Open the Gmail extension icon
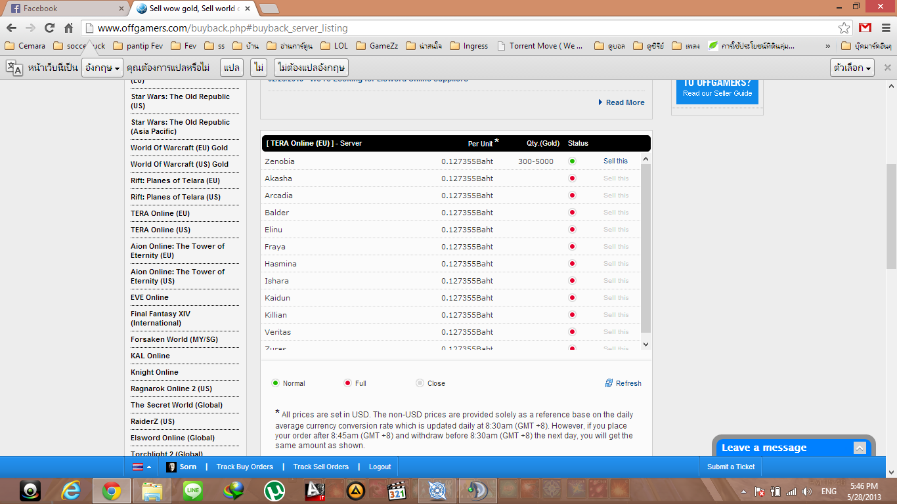The image size is (897, 504). pyautogui.click(x=865, y=28)
